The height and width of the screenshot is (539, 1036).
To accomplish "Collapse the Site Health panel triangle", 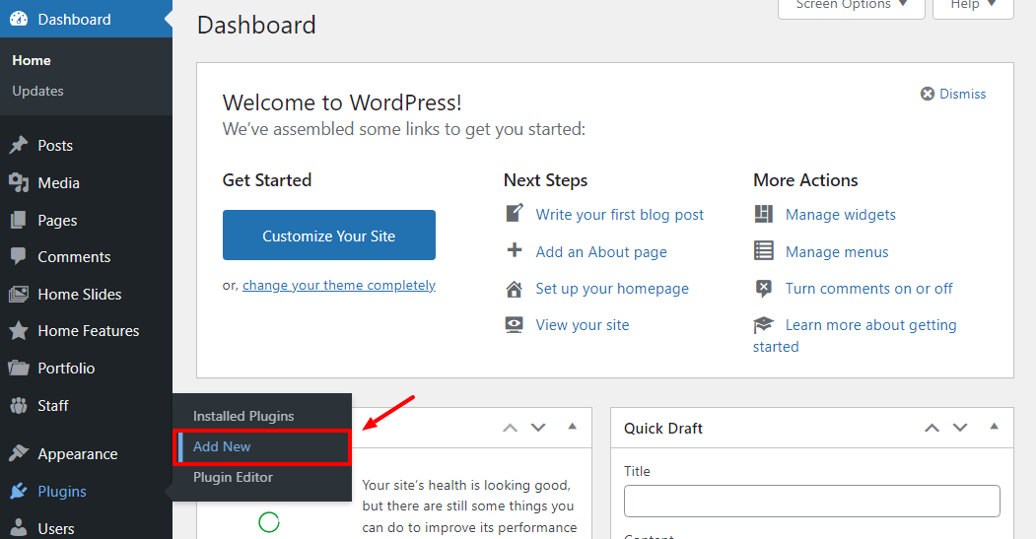I will tap(572, 427).
